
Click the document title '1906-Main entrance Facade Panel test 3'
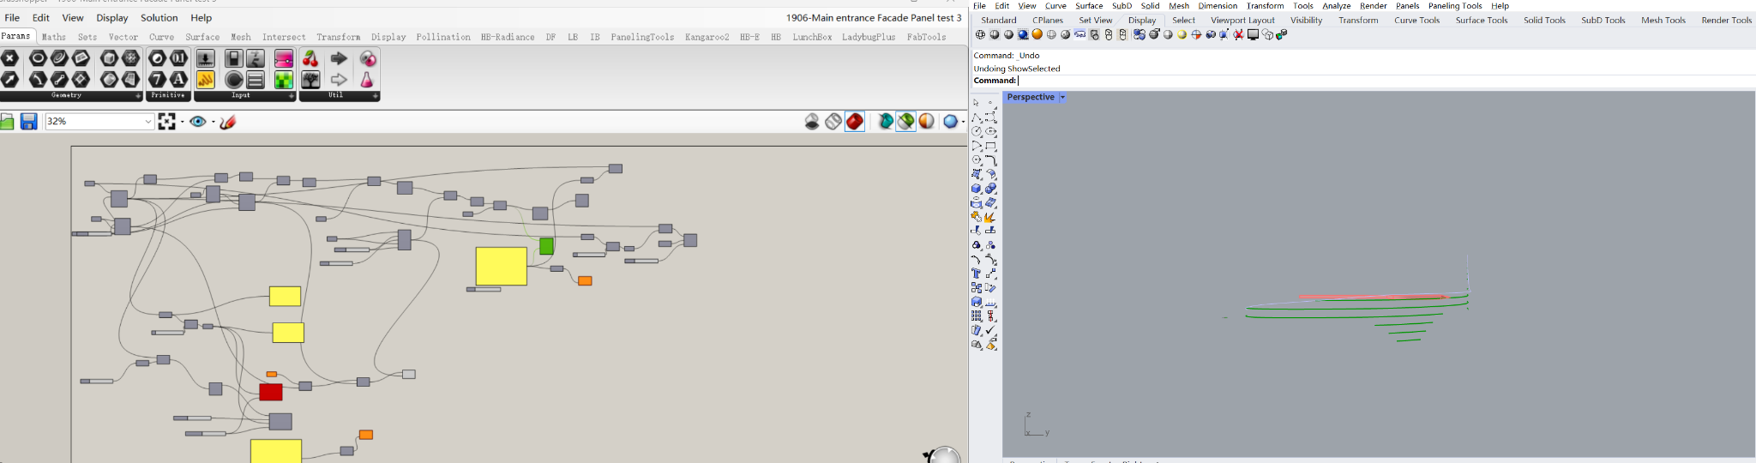(874, 17)
